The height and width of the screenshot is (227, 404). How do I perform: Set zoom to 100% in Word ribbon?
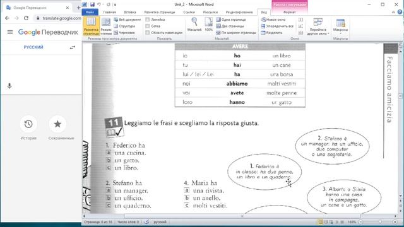coord(208,25)
